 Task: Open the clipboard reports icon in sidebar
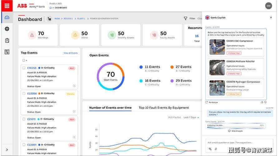click(x=7, y=40)
